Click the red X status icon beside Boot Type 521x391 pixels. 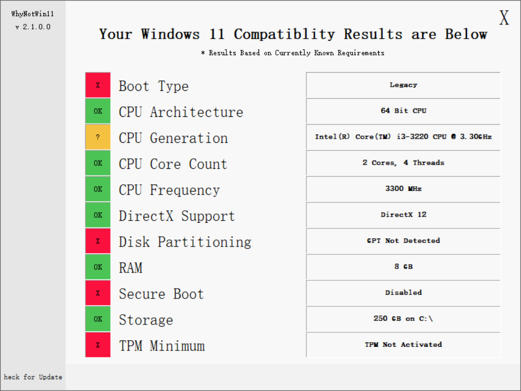pyautogui.click(x=98, y=85)
